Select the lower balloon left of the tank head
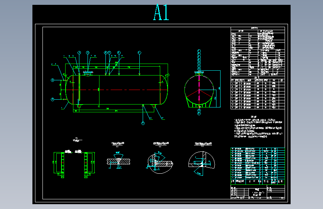Viewport: 323px width, 209px height. pyautogui.click(x=53, y=99)
